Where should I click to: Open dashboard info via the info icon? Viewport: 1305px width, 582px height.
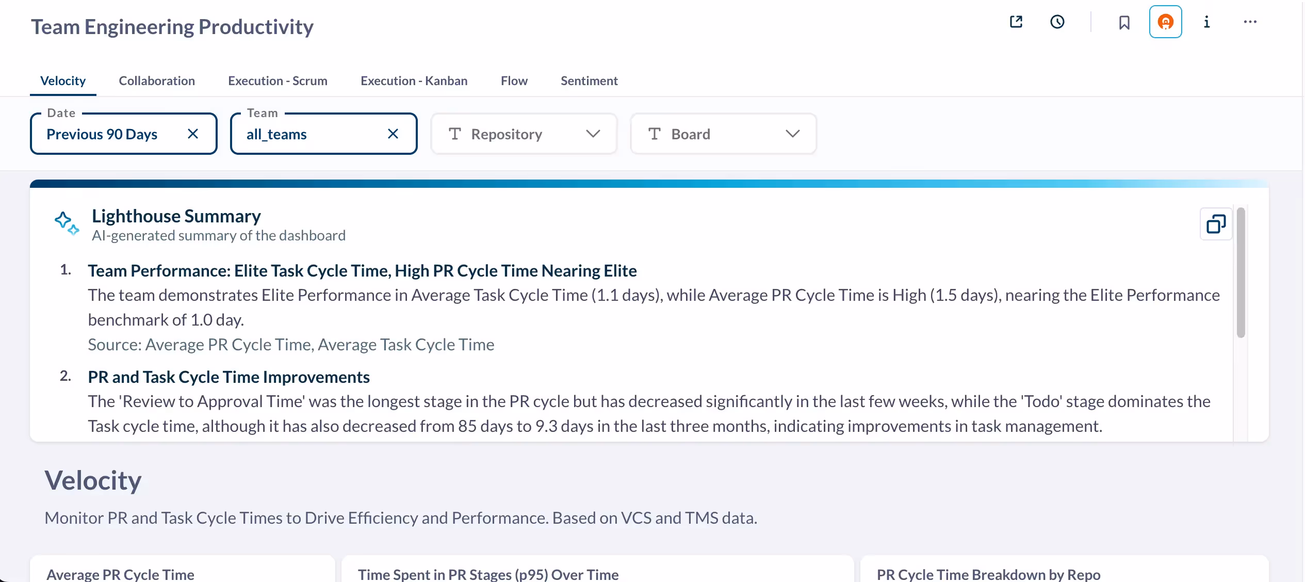(1206, 22)
